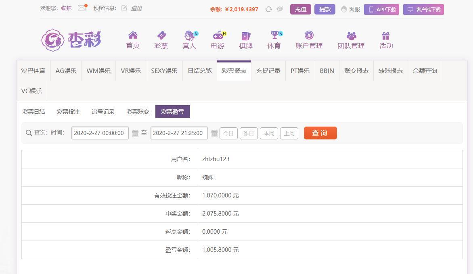Screen dimensions: 473x274
Task: Open start date calendar picker
Action: (136, 133)
